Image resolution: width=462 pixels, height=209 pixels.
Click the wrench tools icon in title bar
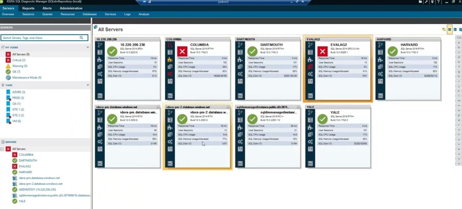[426, 2]
